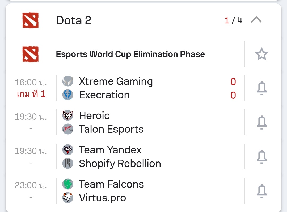Enable bell alert for Team Falcons match

click(262, 191)
